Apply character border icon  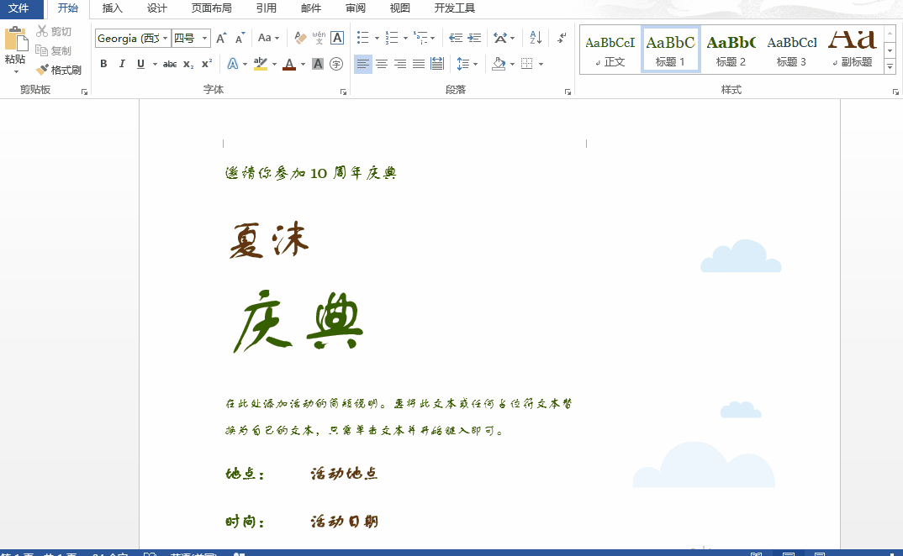pos(337,38)
